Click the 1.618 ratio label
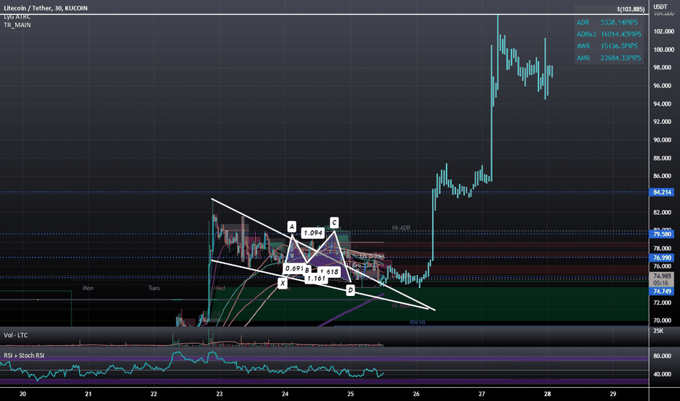Screen dimensions: 680x401 pyautogui.click(x=331, y=272)
